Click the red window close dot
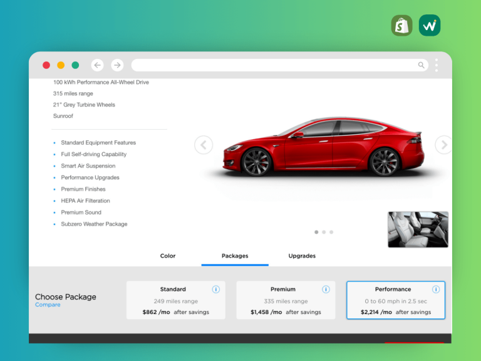This screenshot has width=481, height=361. point(46,65)
